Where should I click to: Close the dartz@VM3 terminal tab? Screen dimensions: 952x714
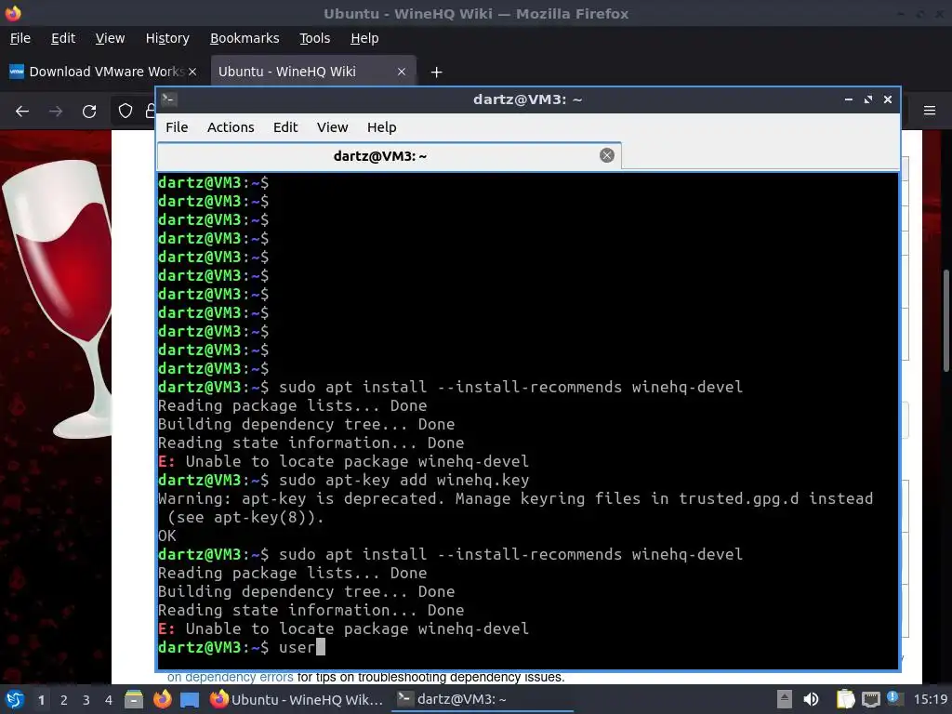[x=606, y=155]
